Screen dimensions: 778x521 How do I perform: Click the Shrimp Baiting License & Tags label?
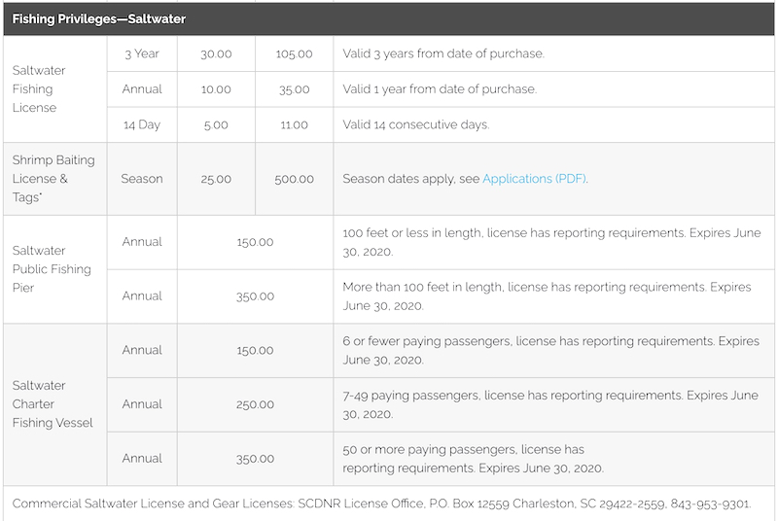click(53, 179)
